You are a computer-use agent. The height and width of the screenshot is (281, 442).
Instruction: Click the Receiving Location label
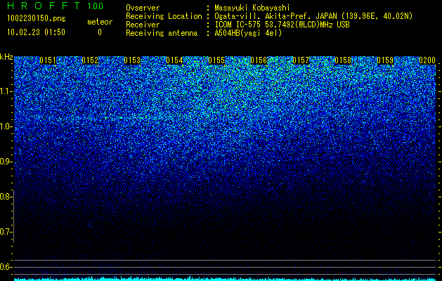[164, 16]
